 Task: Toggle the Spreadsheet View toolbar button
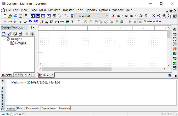(38, 16)
